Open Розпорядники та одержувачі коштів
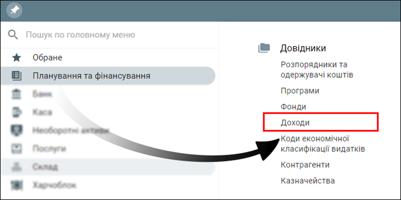Screen dimensions: 401x200 coord(316,70)
